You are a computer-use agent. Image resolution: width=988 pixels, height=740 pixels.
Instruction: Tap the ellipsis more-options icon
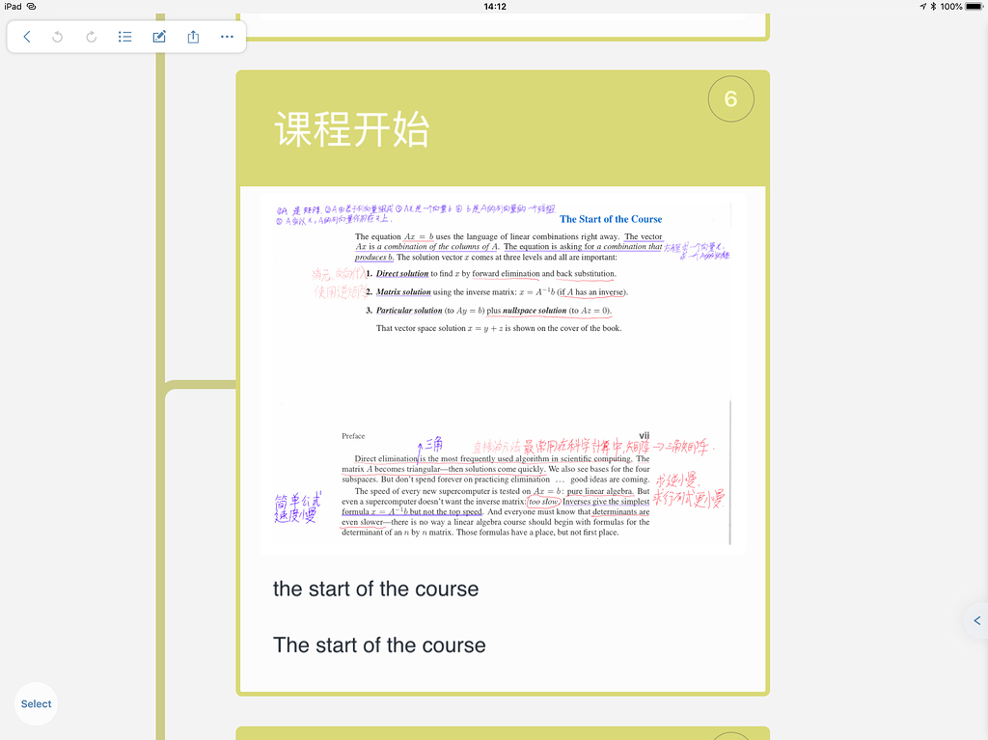click(x=226, y=37)
